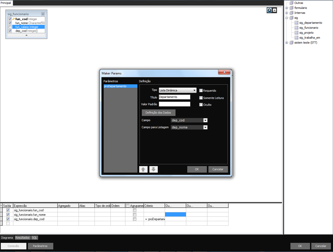Close the sig_funcionario table box
Viewport: 333px width, 252px height.
click(x=43, y=14)
